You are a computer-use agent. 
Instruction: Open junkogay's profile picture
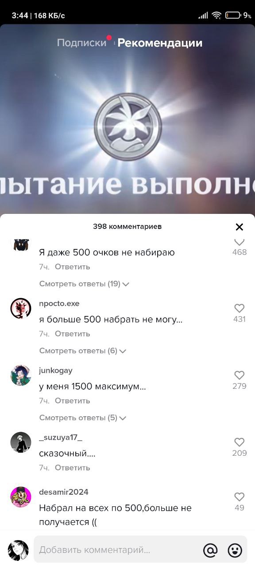click(x=21, y=375)
